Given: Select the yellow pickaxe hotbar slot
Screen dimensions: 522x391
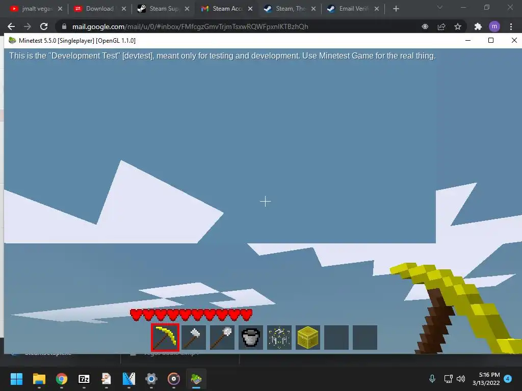Looking at the screenshot, I should [165, 338].
